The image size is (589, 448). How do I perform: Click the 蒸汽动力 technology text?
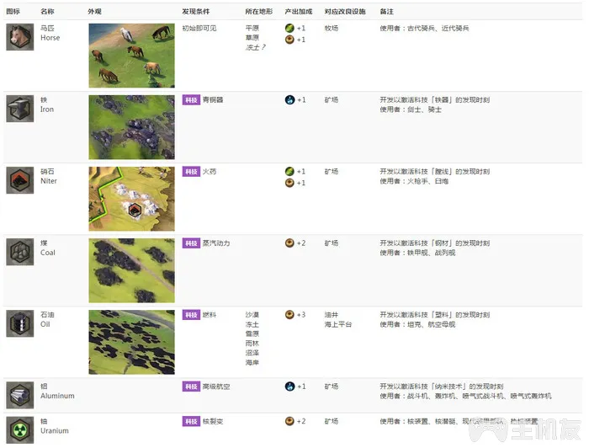pos(216,243)
